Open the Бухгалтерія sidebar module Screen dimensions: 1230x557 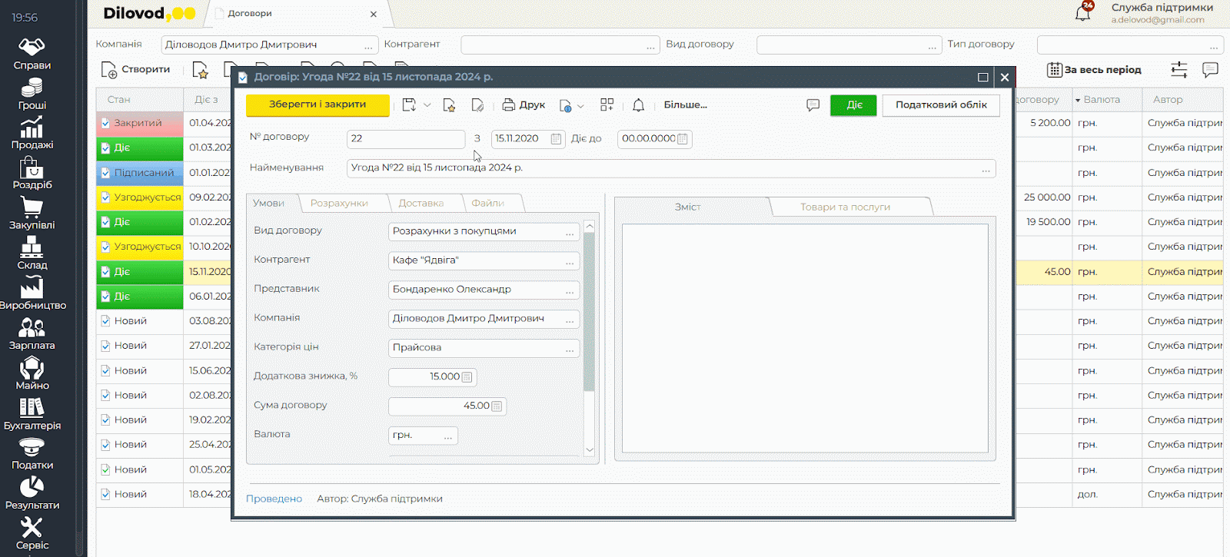32,413
